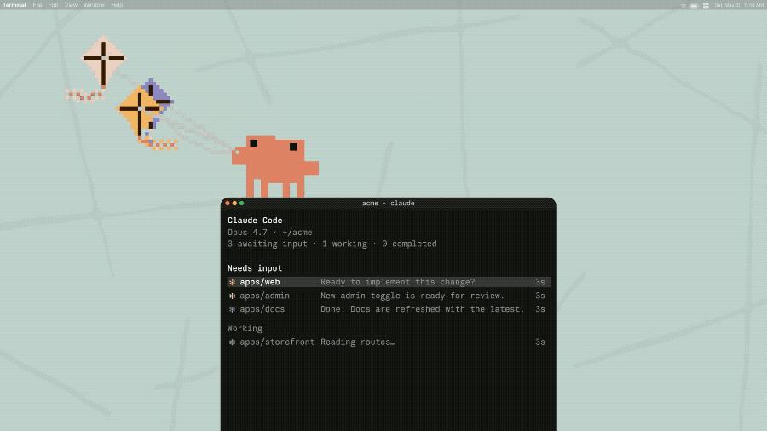The height and width of the screenshot is (431, 767).
Task: Maximize the acme terminal window with green button
Action: [x=242, y=204]
